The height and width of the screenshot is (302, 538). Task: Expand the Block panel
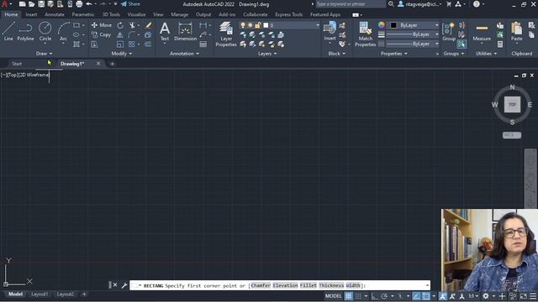coord(336,54)
